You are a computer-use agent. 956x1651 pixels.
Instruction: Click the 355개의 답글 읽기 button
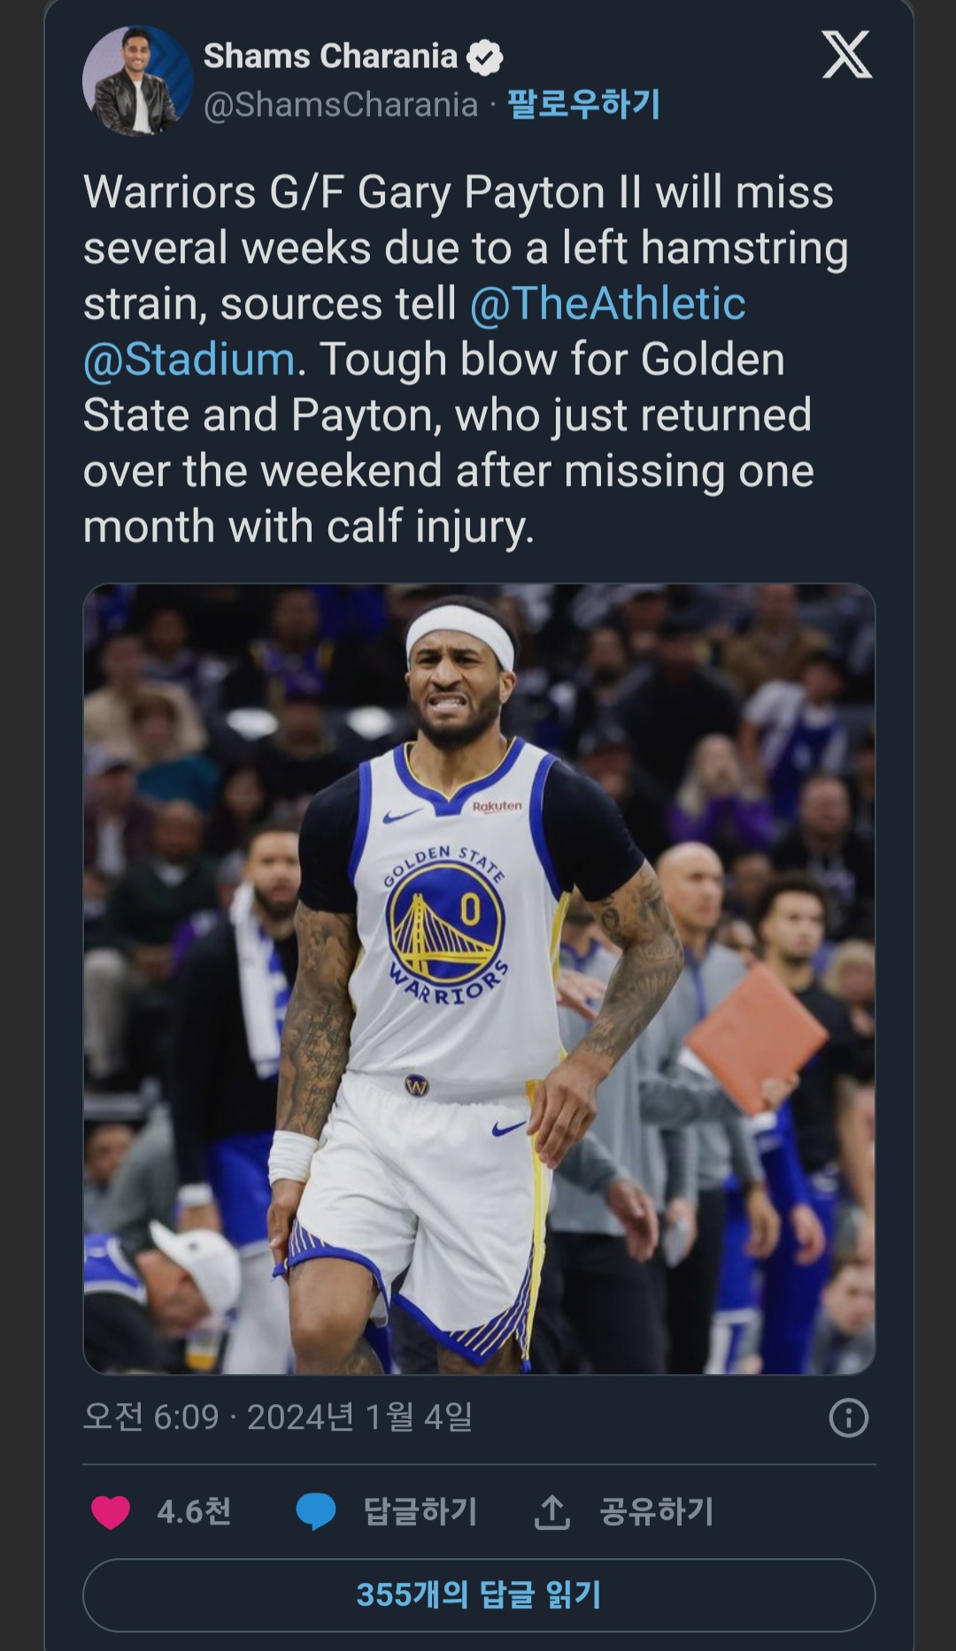479,1594
